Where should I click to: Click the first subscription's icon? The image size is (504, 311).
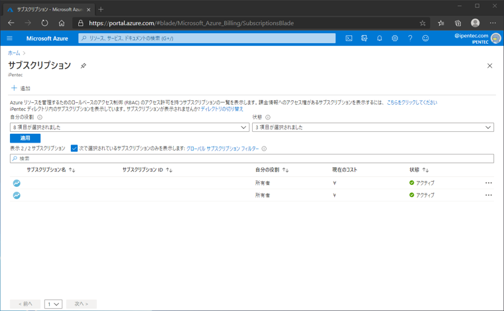coord(17,183)
